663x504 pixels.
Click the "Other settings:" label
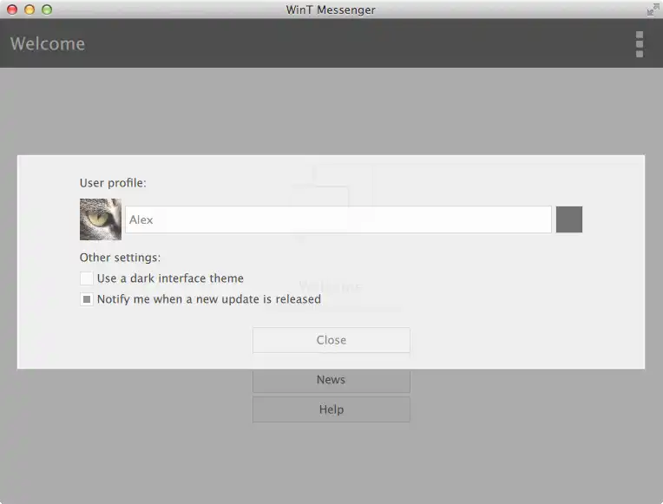(120, 258)
